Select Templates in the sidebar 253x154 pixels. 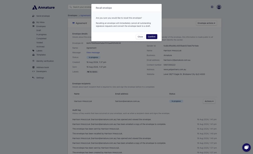click(41, 55)
